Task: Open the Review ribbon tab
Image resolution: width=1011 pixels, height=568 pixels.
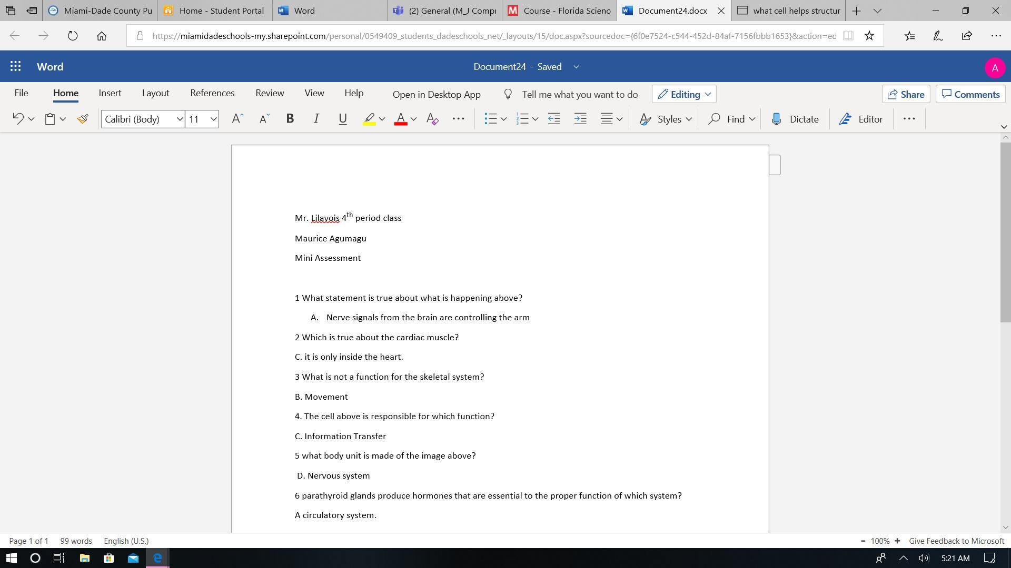Action: pyautogui.click(x=270, y=93)
